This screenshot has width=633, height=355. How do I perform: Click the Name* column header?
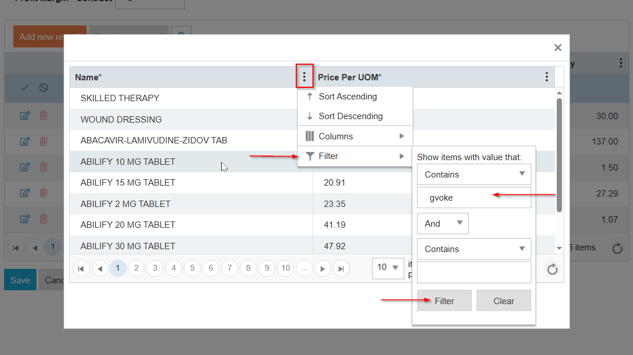pos(88,77)
